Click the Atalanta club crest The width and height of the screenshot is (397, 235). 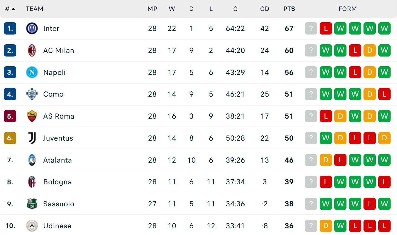[32, 160]
